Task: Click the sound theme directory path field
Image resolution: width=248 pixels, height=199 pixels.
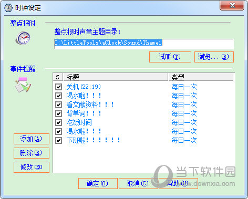Action: [144, 44]
